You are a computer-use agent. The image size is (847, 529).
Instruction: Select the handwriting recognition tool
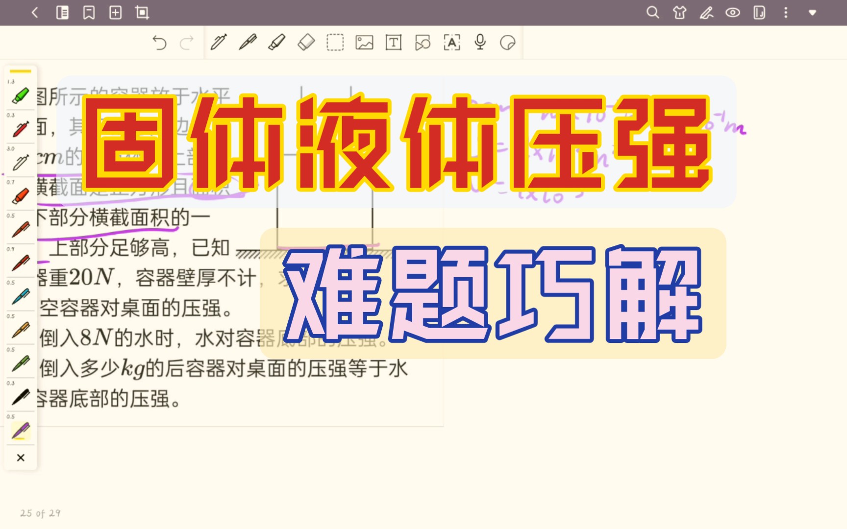pyautogui.click(x=452, y=43)
